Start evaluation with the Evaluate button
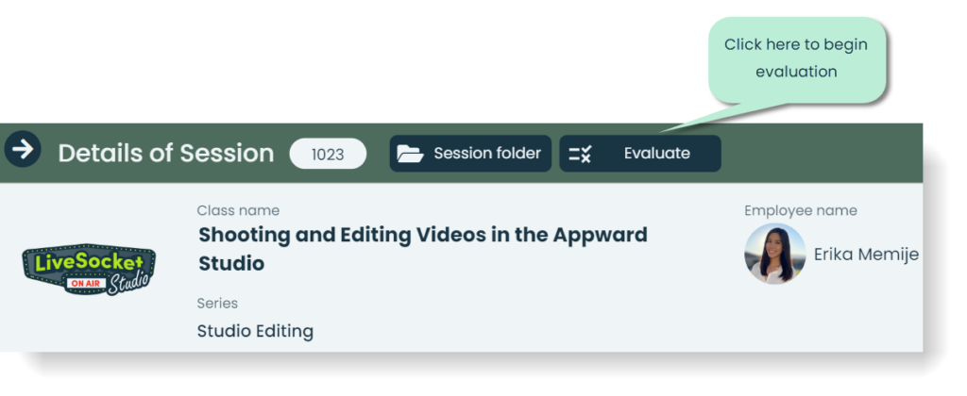The width and height of the screenshot is (967, 396). click(640, 154)
